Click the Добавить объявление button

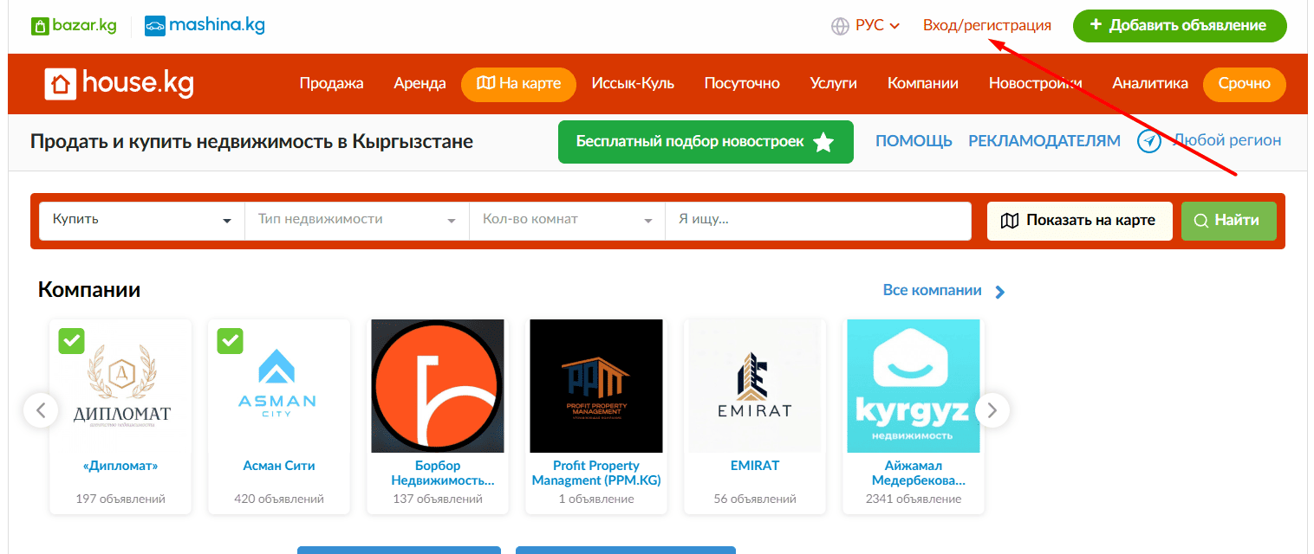[x=1180, y=26]
